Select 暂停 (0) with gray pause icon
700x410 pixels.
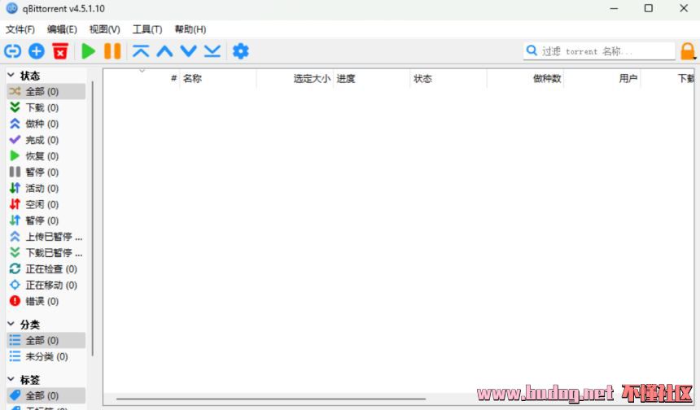(x=46, y=172)
